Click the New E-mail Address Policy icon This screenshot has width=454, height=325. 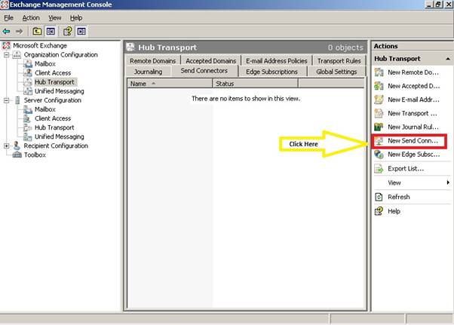point(379,100)
